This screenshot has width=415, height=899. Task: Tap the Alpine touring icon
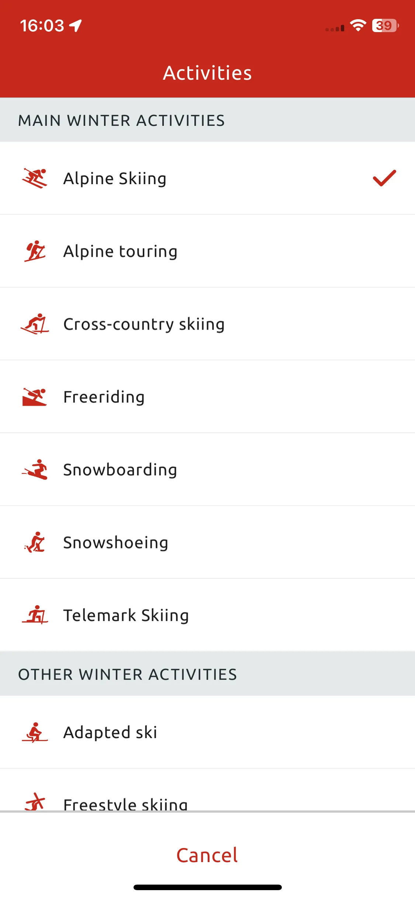point(35,251)
